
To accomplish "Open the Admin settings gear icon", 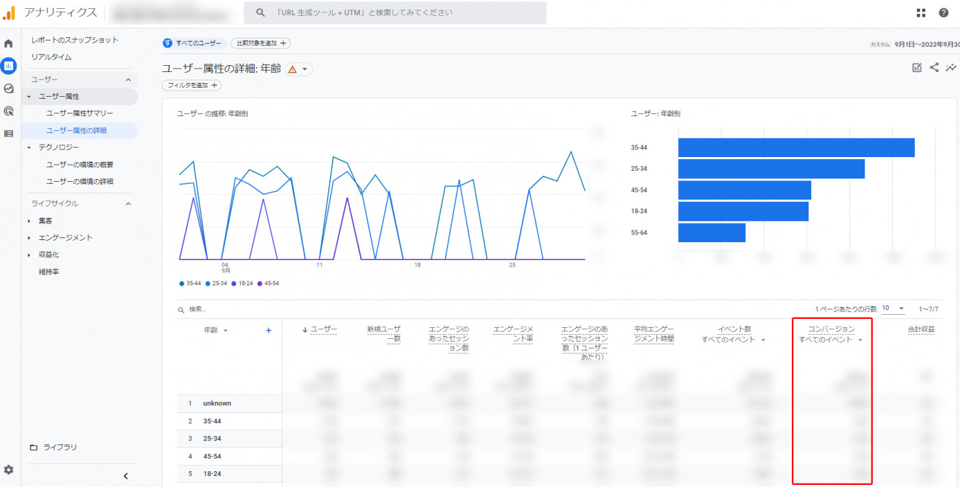I will [x=9, y=470].
